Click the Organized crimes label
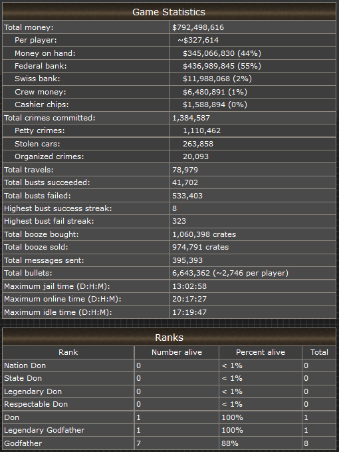Screen dimensions: 339x452 pyautogui.click(x=49, y=156)
